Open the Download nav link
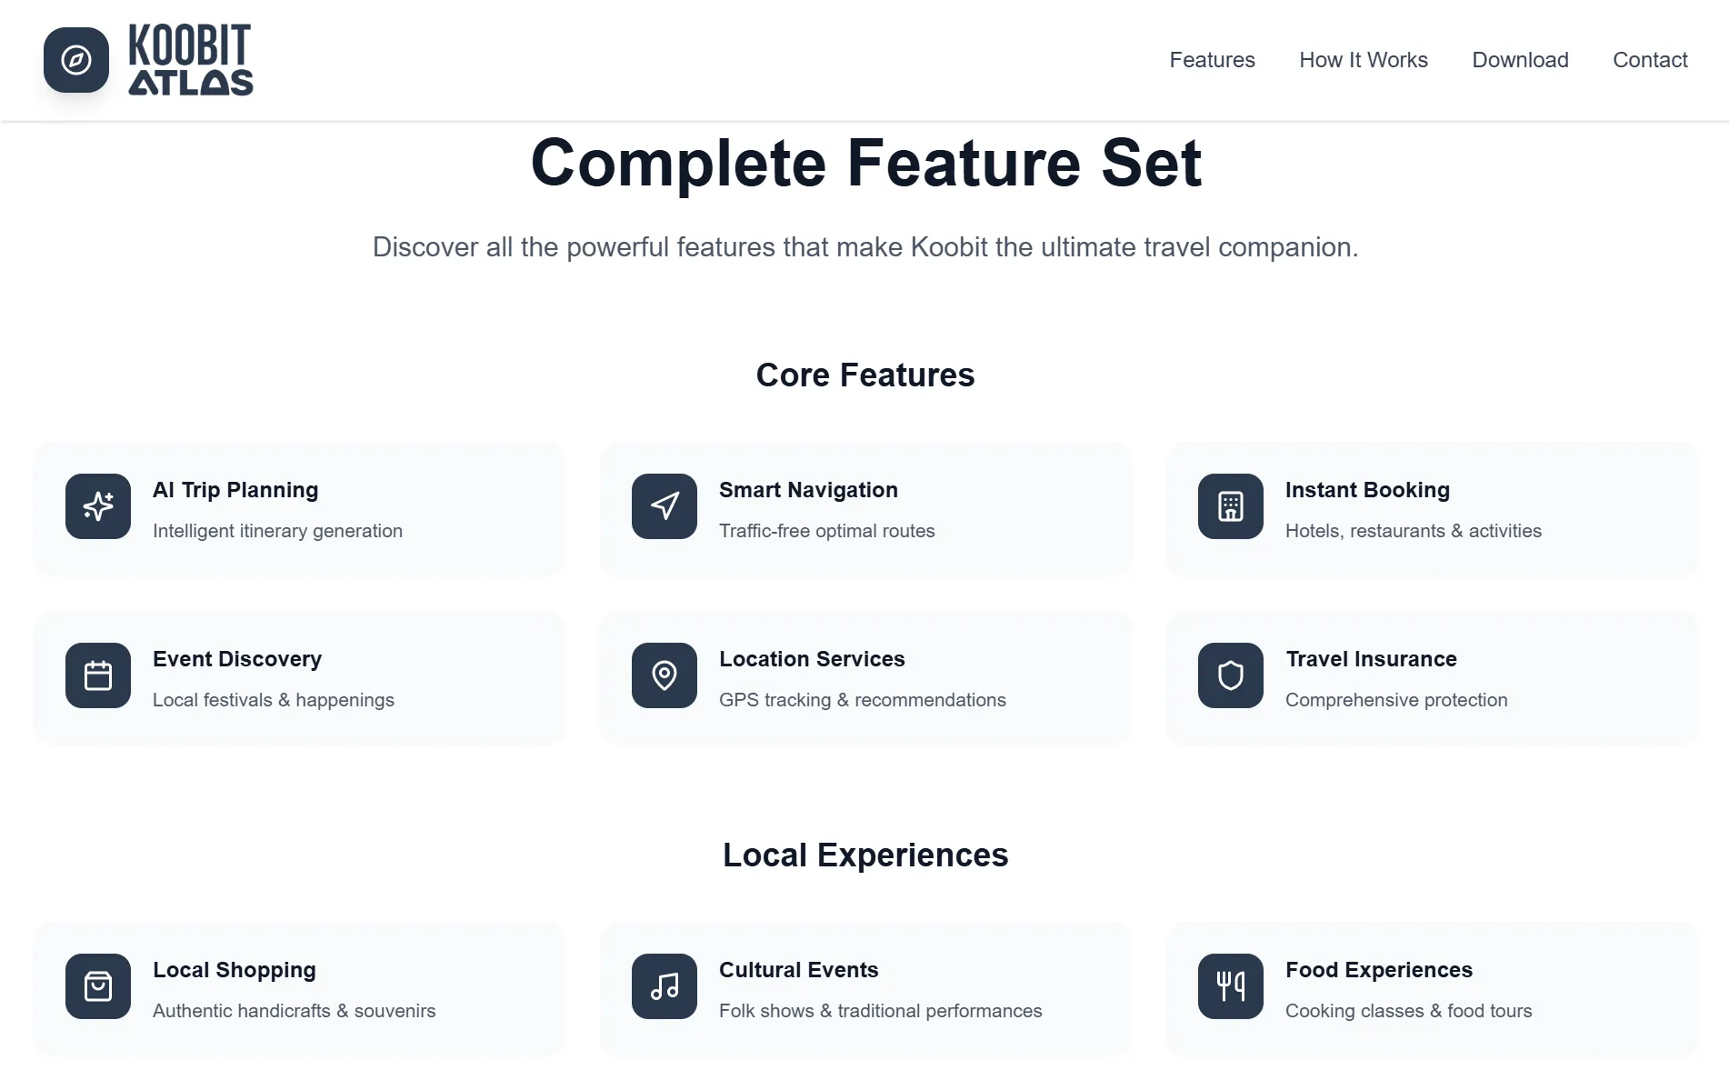This screenshot has width=1729, height=1090. [x=1520, y=60]
